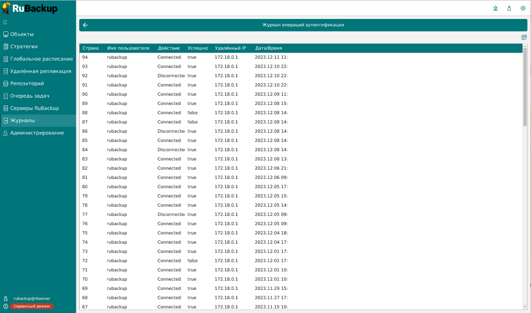Sort by Строка column header
The image size is (531, 313).
point(90,48)
